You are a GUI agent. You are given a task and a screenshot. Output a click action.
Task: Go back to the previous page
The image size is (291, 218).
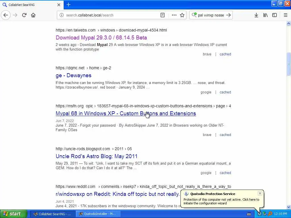pyautogui.click(x=6, y=15)
